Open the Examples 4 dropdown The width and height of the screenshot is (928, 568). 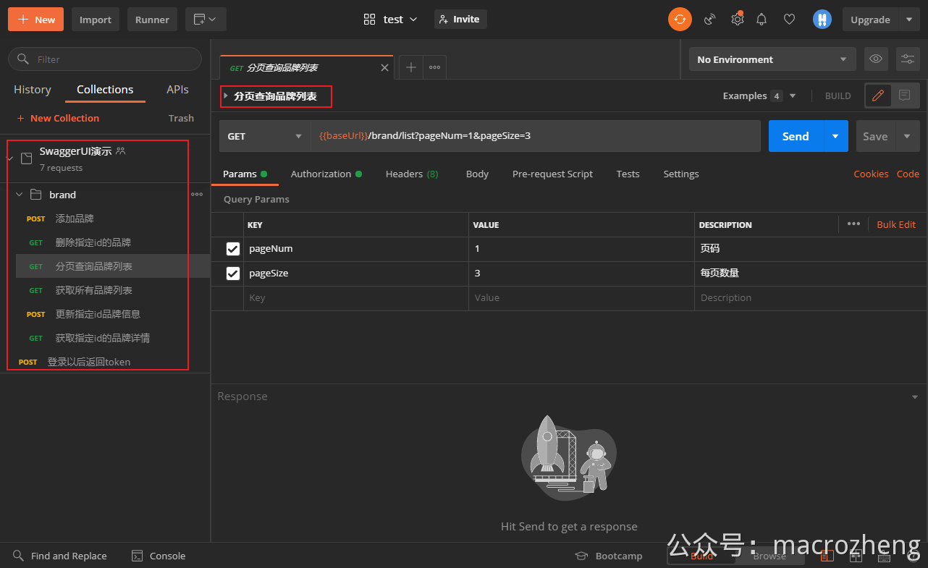[759, 96]
